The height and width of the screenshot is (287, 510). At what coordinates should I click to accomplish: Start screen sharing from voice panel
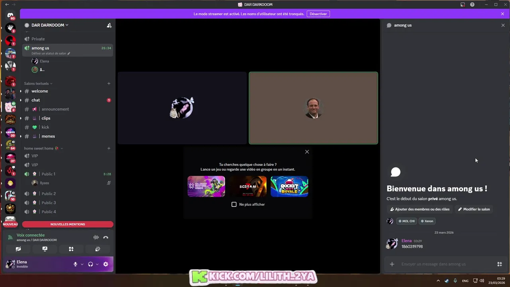(45, 249)
